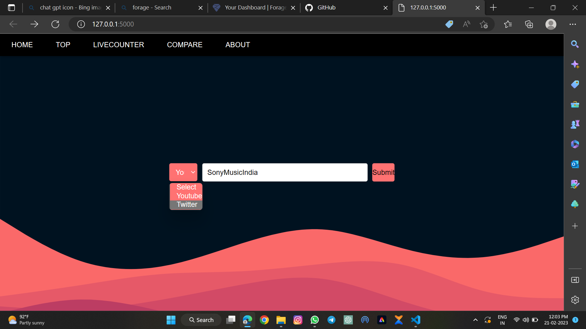Show hidden system tray icons
The height and width of the screenshot is (329, 586).
[476, 320]
